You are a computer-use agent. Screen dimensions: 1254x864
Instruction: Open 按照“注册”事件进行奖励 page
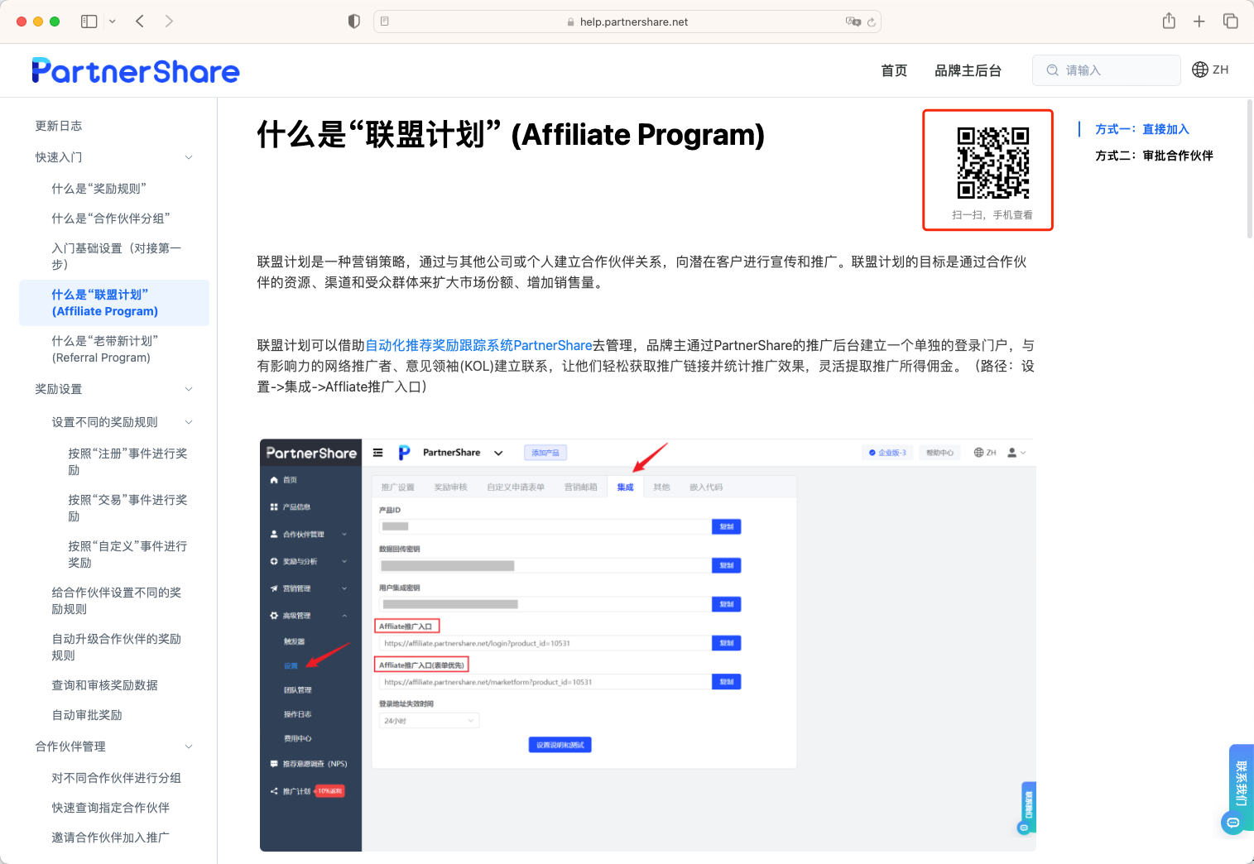(x=128, y=462)
